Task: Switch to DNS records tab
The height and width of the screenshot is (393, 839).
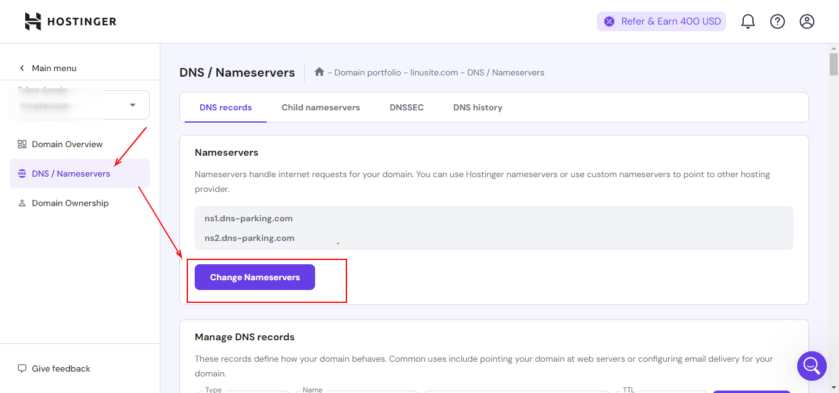Action: [x=225, y=107]
